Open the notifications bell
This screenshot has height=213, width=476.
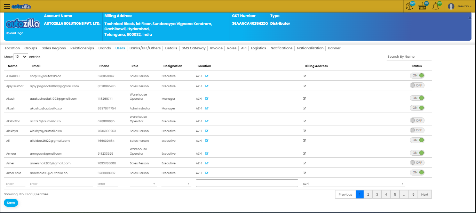[x=436, y=6]
